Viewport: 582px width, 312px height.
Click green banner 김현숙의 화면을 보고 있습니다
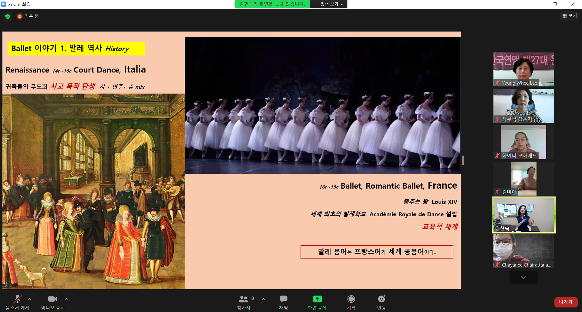click(x=272, y=4)
